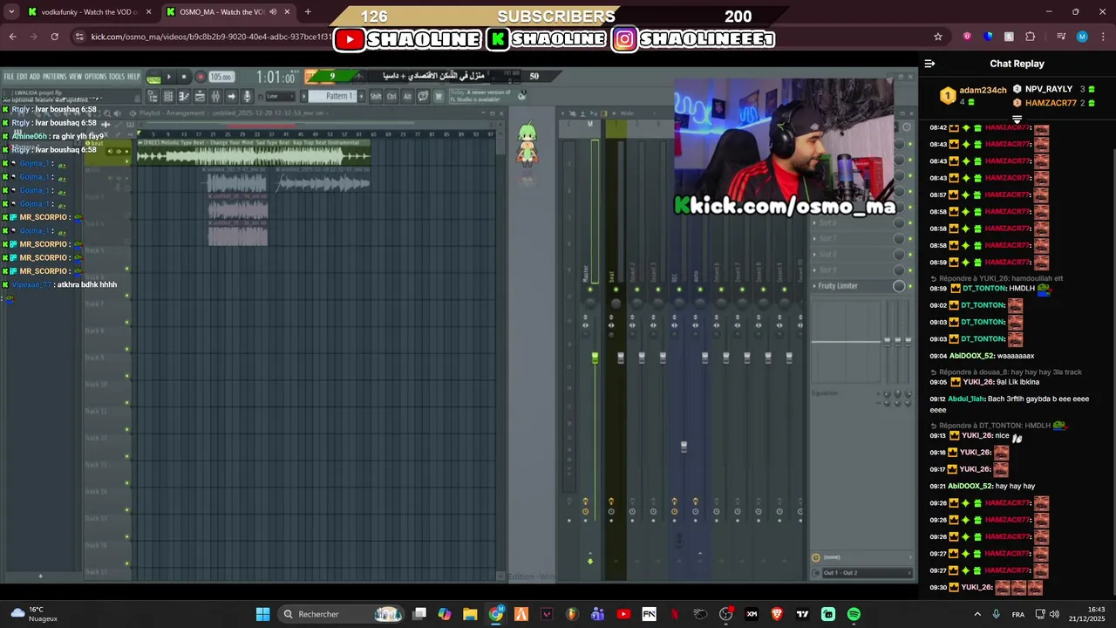Click Shift key button in FL toolbar
1116x628 pixels.
pyautogui.click(x=376, y=96)
